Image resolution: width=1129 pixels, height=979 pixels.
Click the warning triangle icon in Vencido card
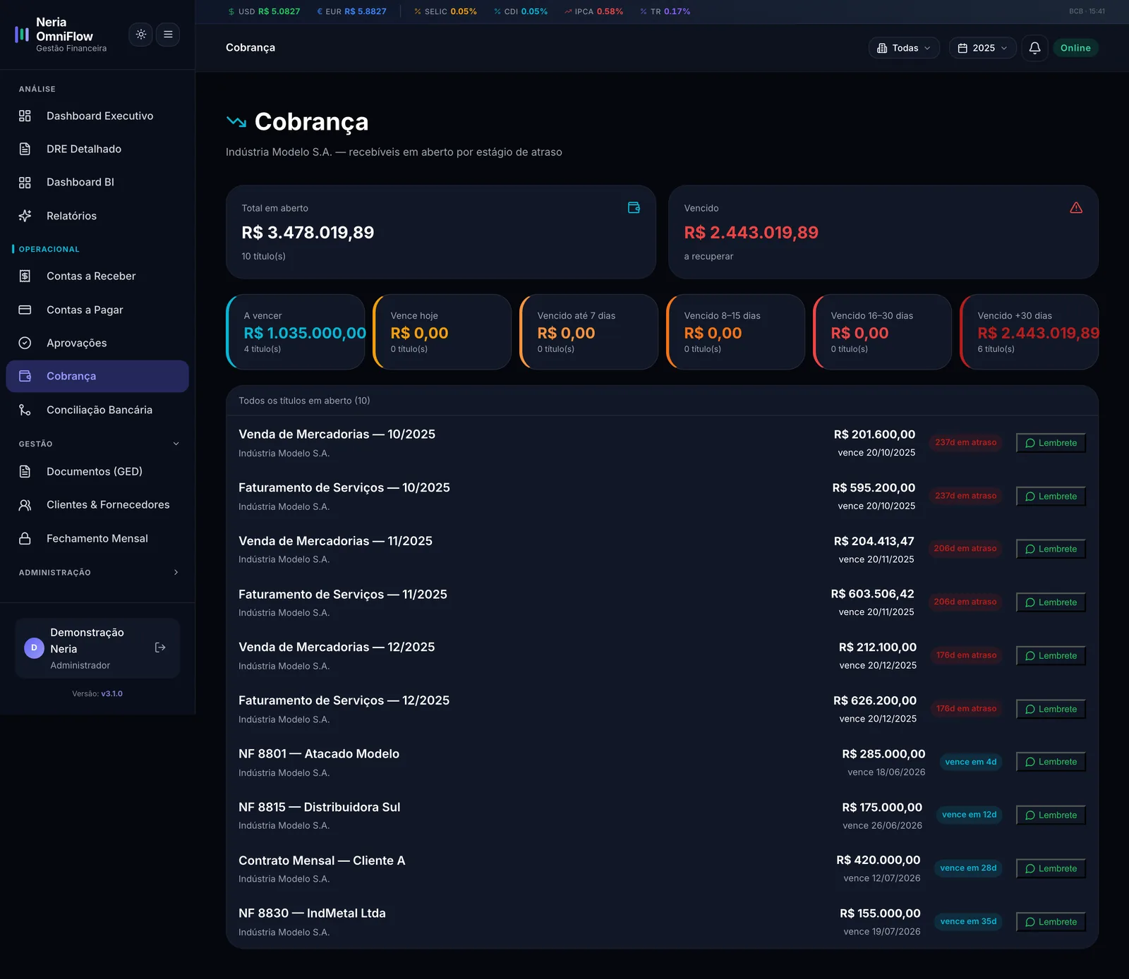click(x=1076, y=207)
